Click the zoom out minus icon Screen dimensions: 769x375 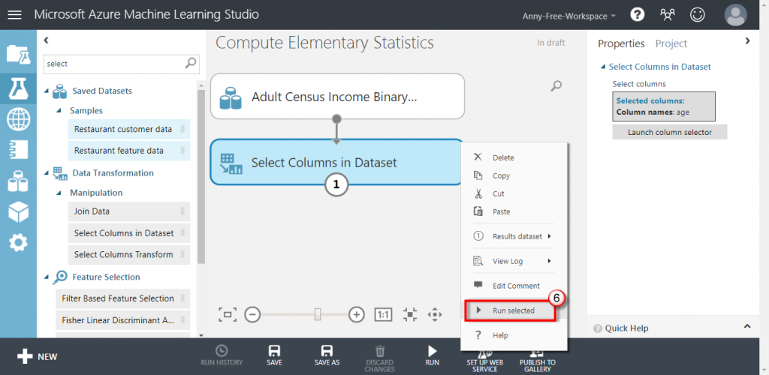252,314
